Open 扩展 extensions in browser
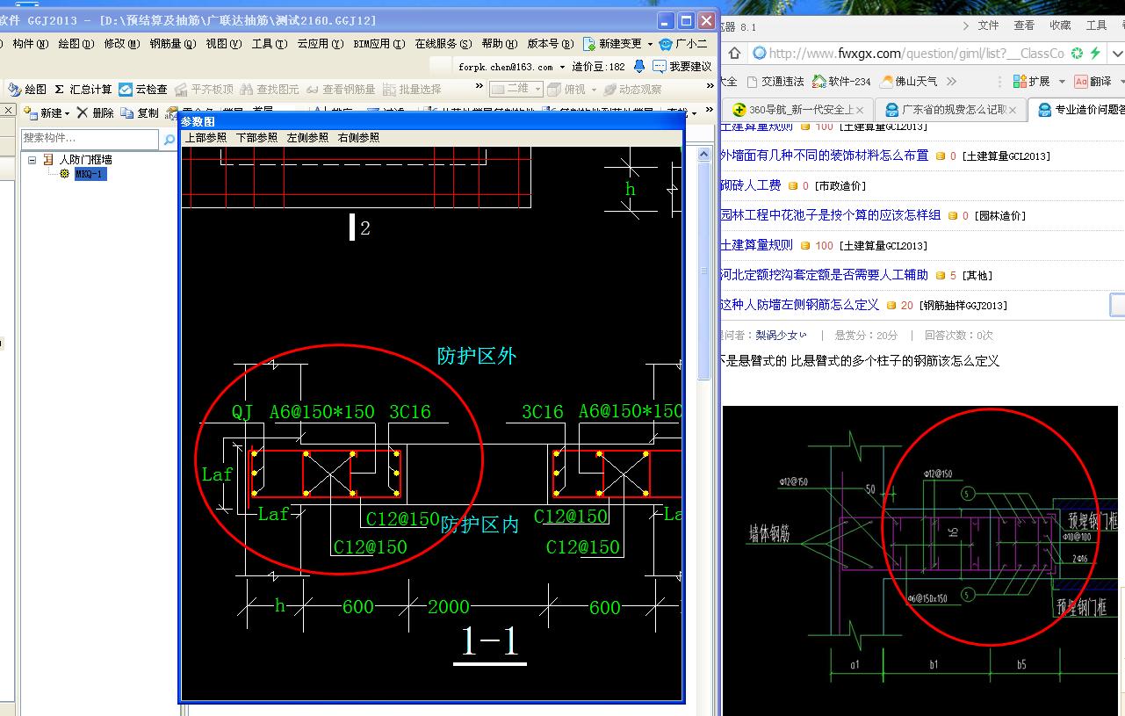Image resolution: width=1125 pixels, height=716 pixels. [x=1032, y=81]
